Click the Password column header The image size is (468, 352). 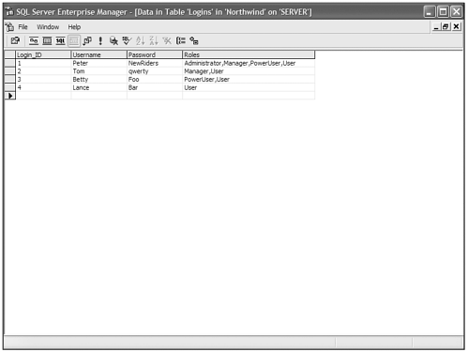coord(155,54)
